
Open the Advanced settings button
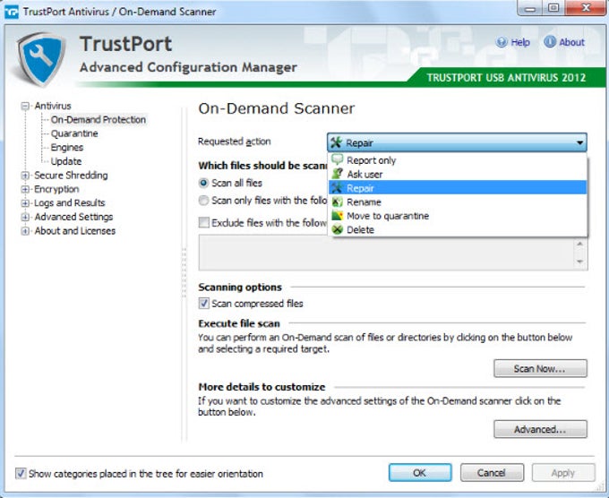tap(540, 429)
